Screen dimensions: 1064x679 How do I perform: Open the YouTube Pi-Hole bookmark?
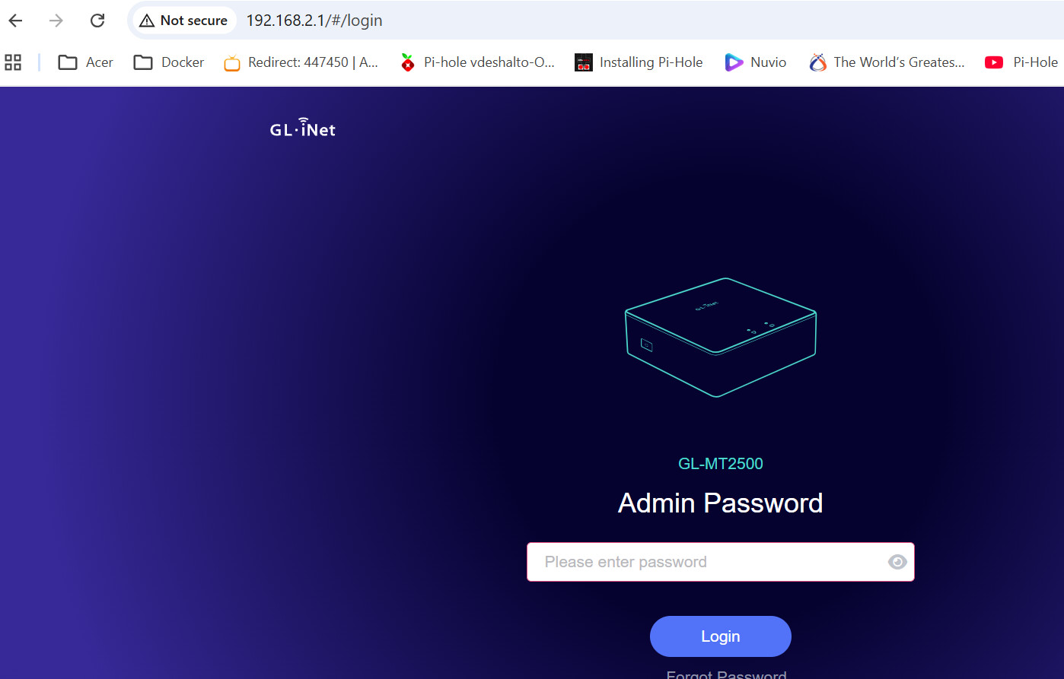click(1021, 62)
